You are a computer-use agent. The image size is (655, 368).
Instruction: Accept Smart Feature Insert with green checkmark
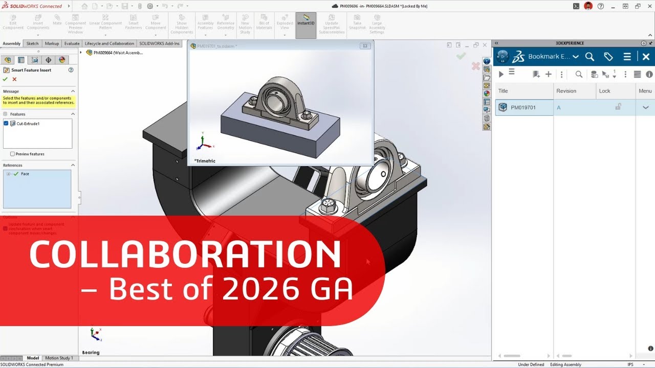(5, 79)
